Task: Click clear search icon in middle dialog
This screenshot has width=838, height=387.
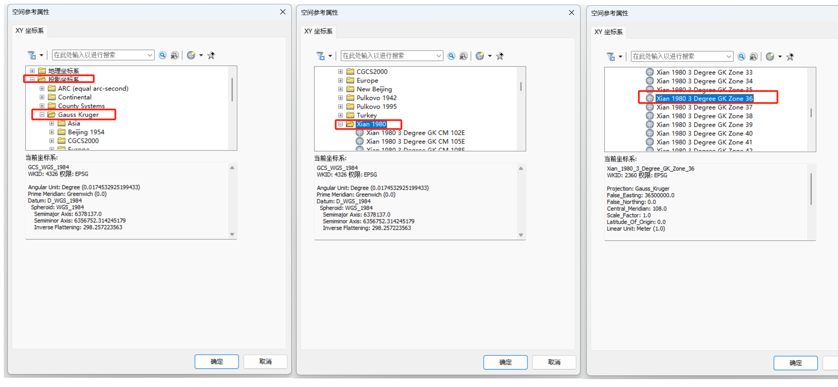Action: 463,56
